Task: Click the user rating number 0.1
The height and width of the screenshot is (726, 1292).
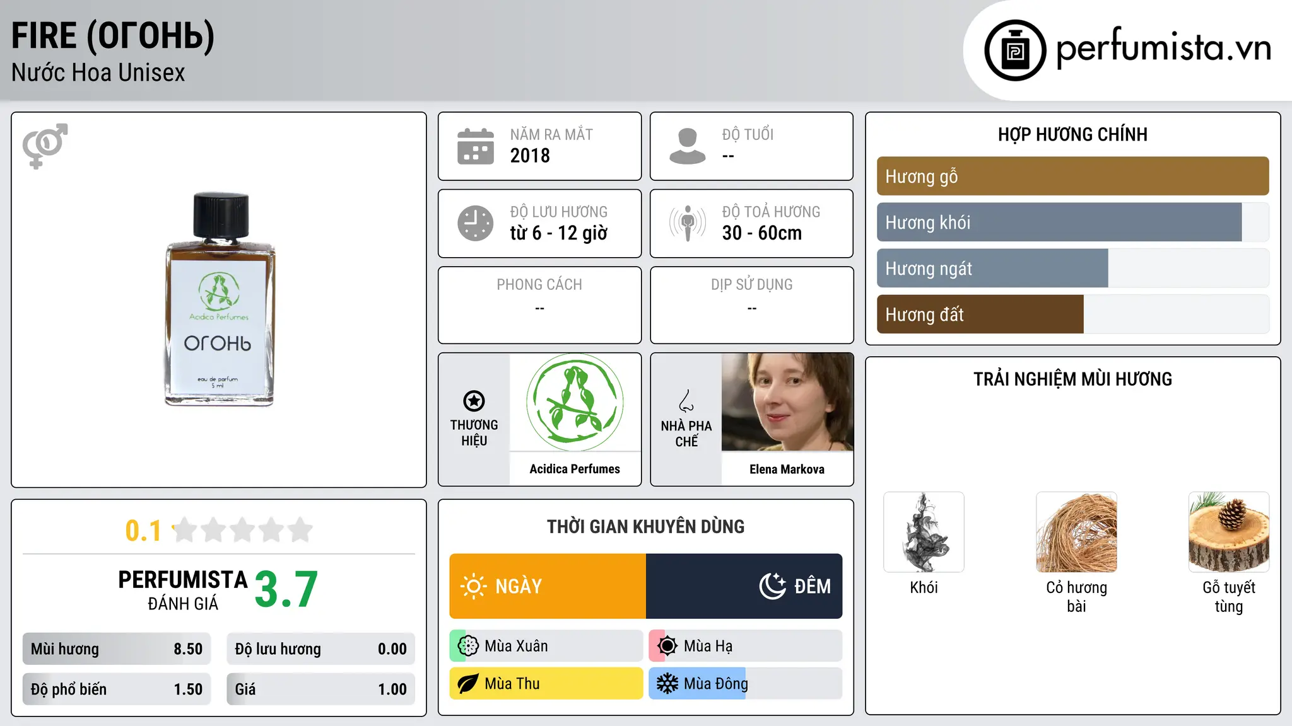Action: tap(143, 531)
